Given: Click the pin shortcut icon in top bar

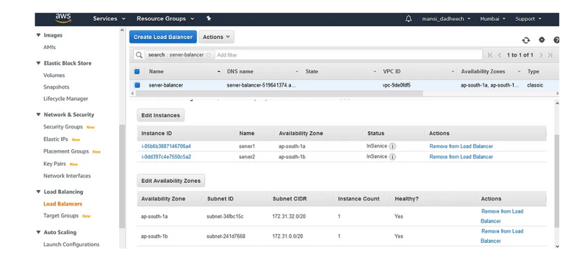Looking at the screenshot, I should point(209,18).
